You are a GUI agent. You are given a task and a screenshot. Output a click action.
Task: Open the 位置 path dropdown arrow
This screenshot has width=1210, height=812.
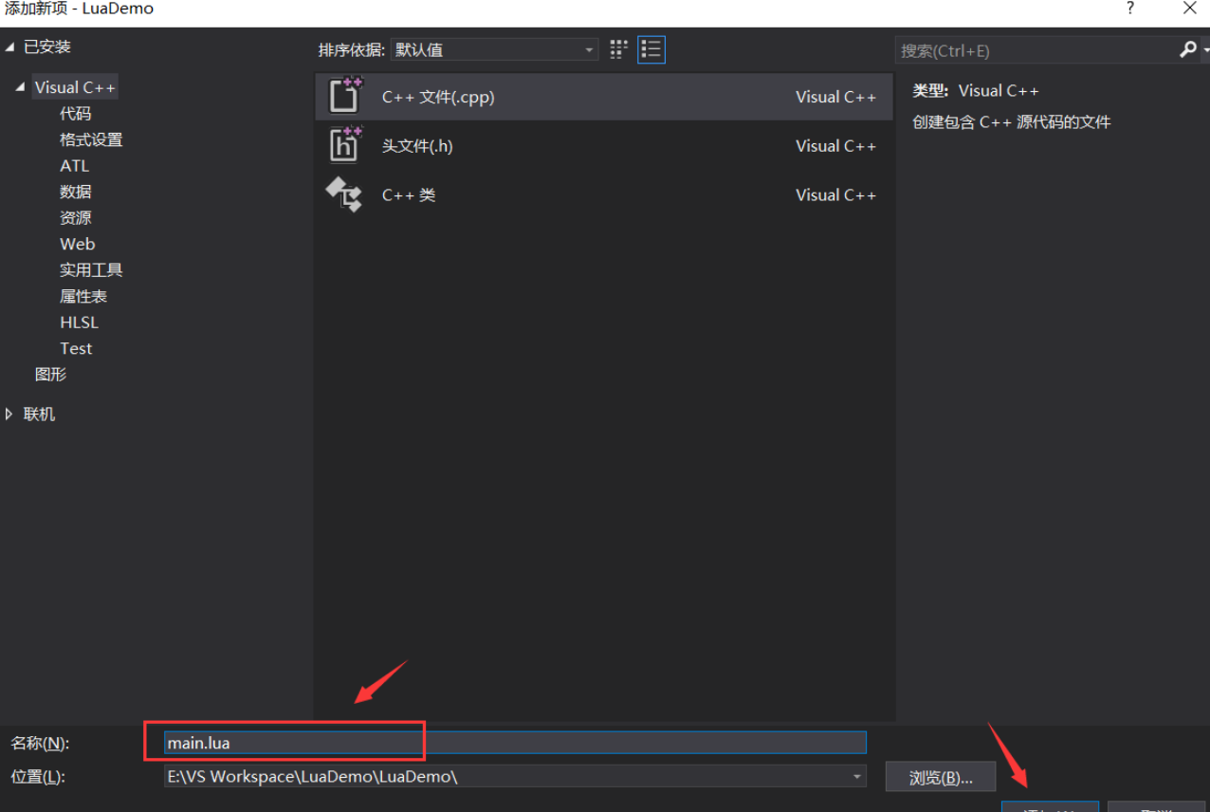click(856, 776)
